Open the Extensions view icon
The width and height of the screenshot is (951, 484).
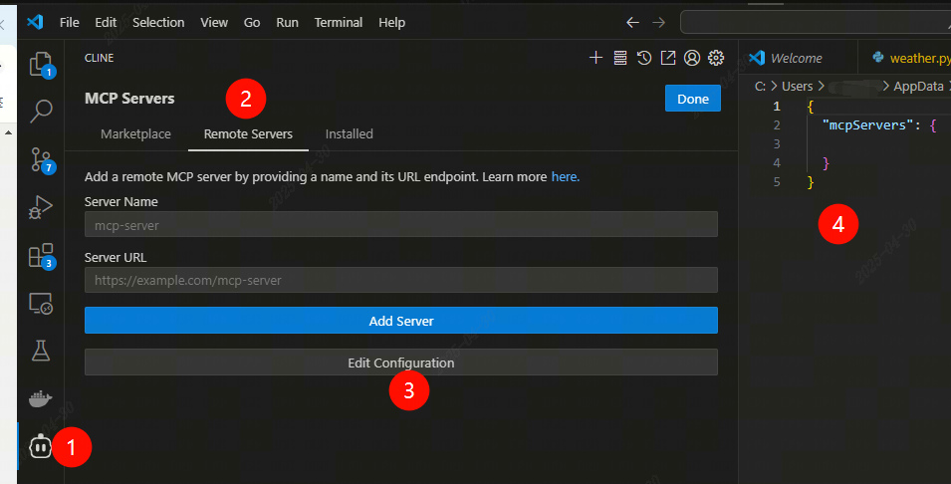pyautogui.click(x=41, y=255)
